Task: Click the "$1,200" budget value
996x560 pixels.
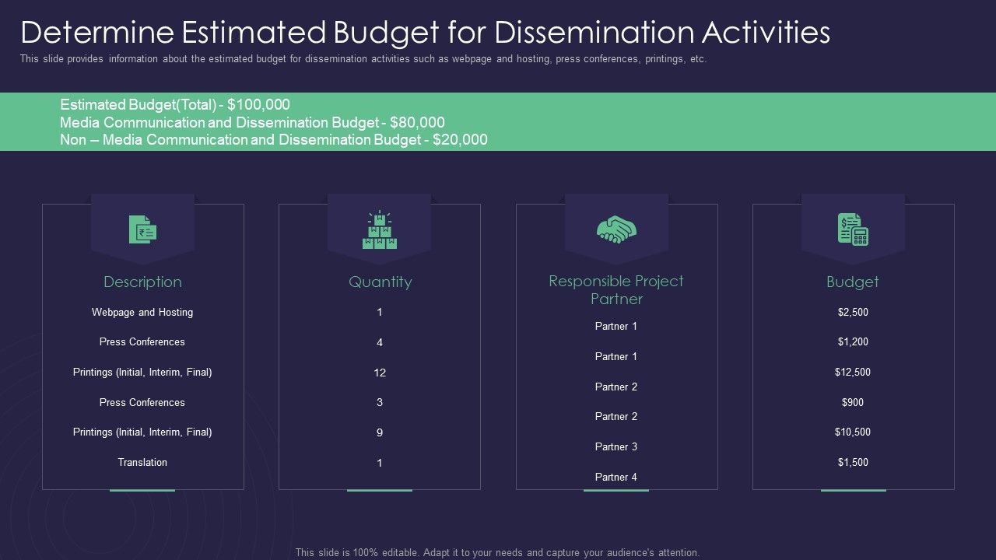Action: pyautogui.click(x=853, y=341)
